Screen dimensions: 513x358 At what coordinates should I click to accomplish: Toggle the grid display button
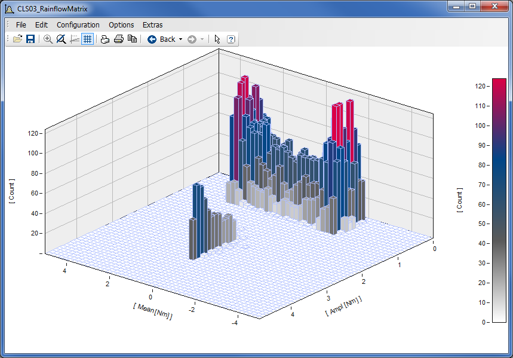coord(87,39)
